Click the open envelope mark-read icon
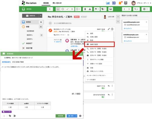 click(110, 9)
